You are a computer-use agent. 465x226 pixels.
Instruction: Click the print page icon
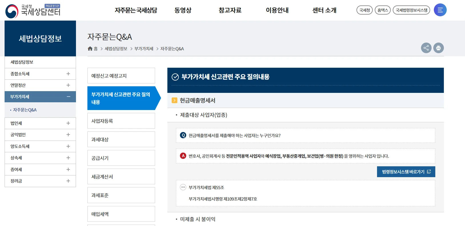438,48
